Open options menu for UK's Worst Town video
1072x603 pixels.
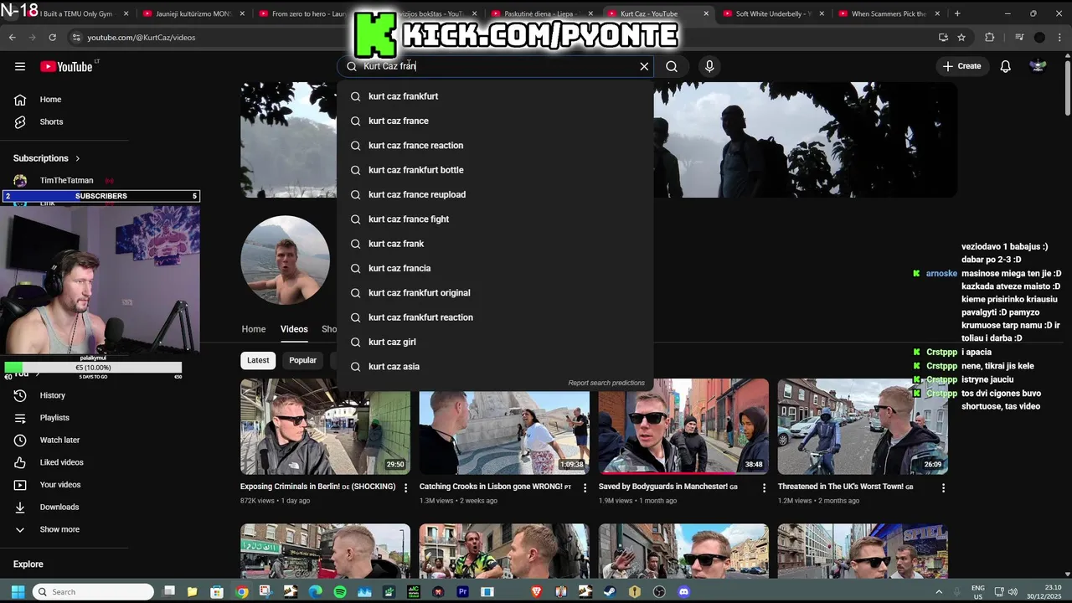pos(943,487)
